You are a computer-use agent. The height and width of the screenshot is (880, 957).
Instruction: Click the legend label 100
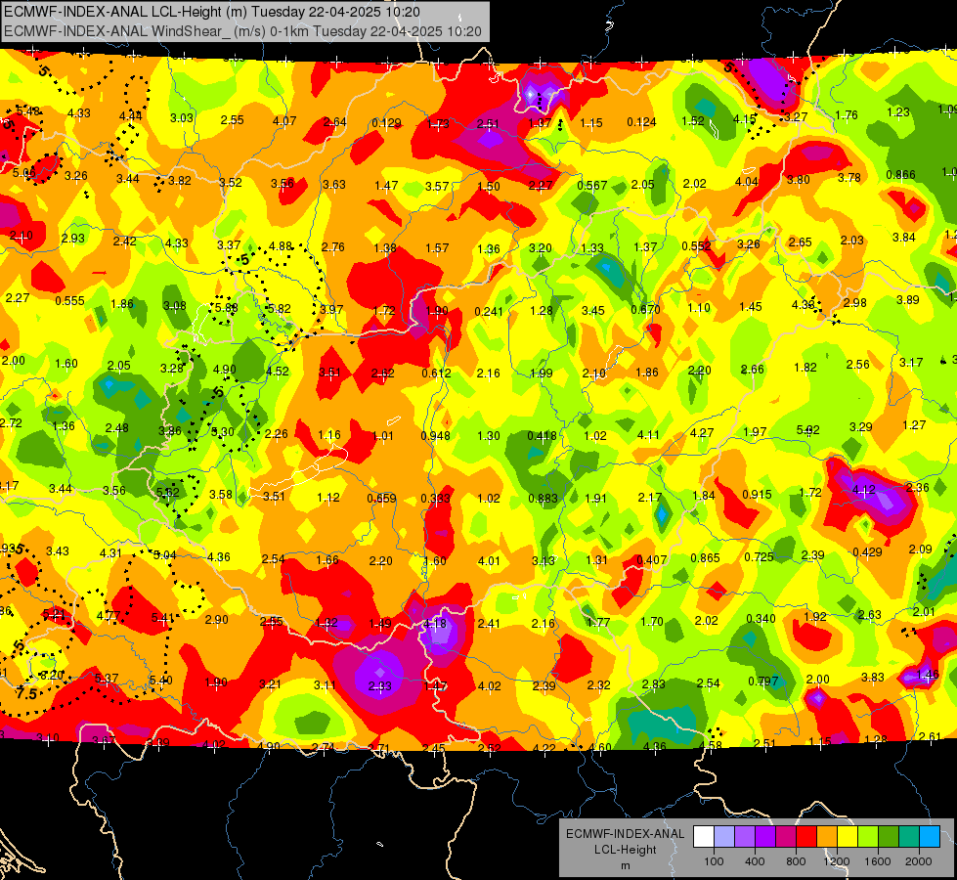[714, 861]
